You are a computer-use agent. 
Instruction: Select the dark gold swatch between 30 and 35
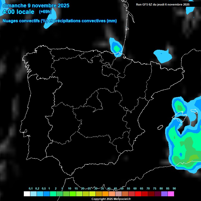(99, 194)
